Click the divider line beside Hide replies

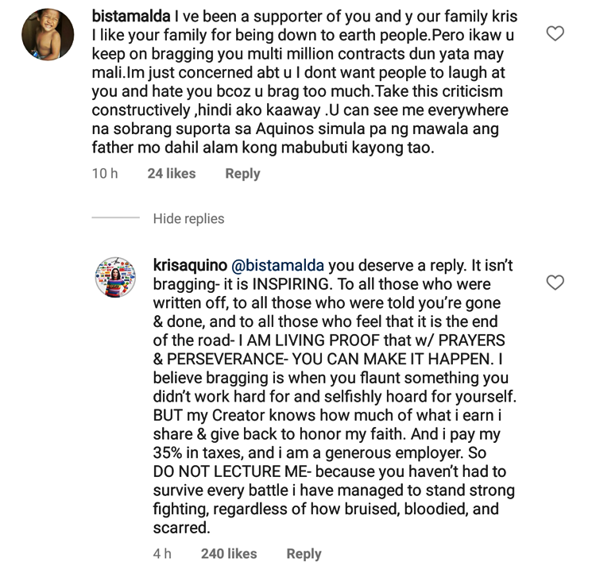pyautogui.click(x=115, y=218)
